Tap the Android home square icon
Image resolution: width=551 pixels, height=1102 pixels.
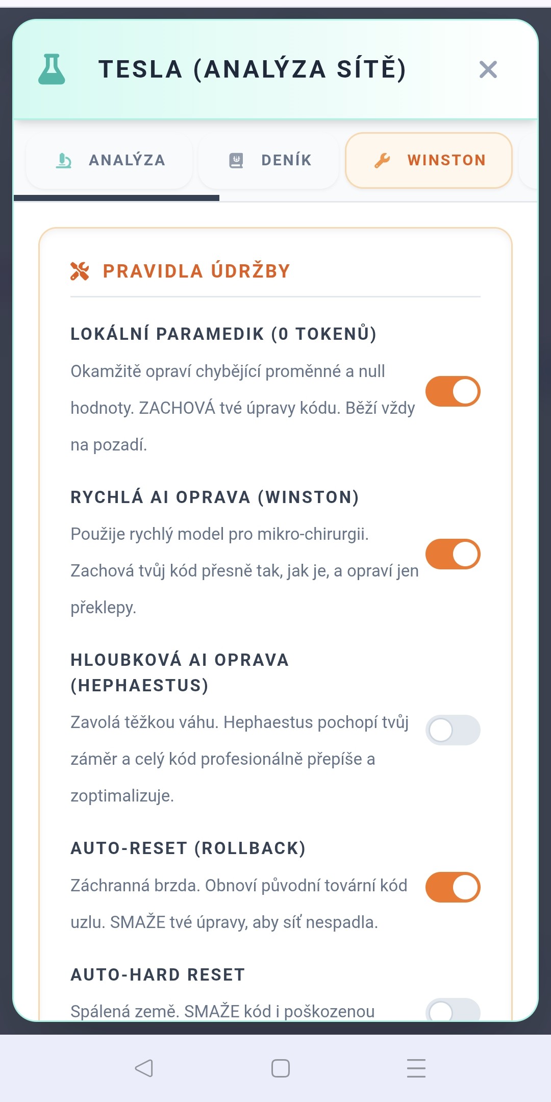281,1068
